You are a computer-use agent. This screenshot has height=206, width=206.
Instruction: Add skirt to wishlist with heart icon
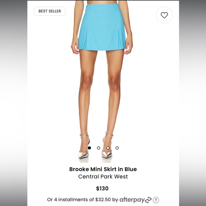click(x=164, y=15)
